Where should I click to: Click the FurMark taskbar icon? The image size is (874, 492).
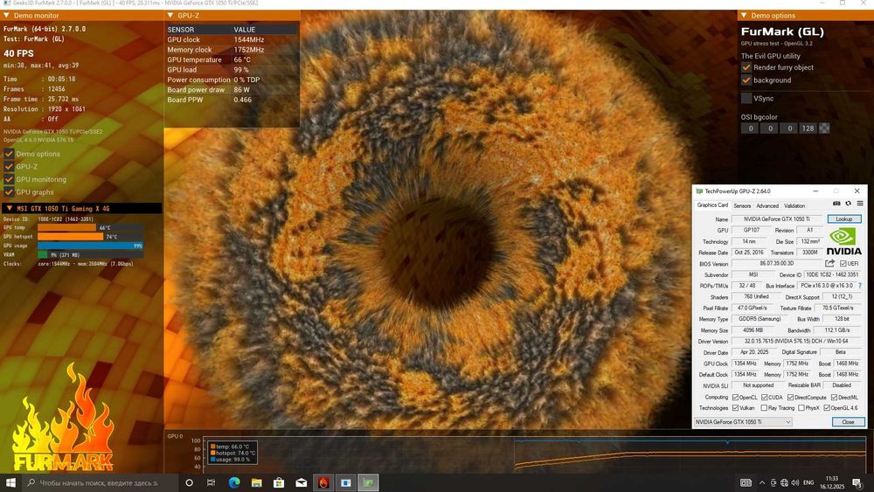pyautogui.click(x=324, y=482)
